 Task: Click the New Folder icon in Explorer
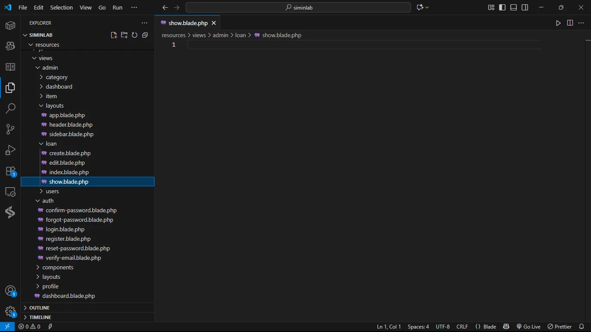[124, 35]
